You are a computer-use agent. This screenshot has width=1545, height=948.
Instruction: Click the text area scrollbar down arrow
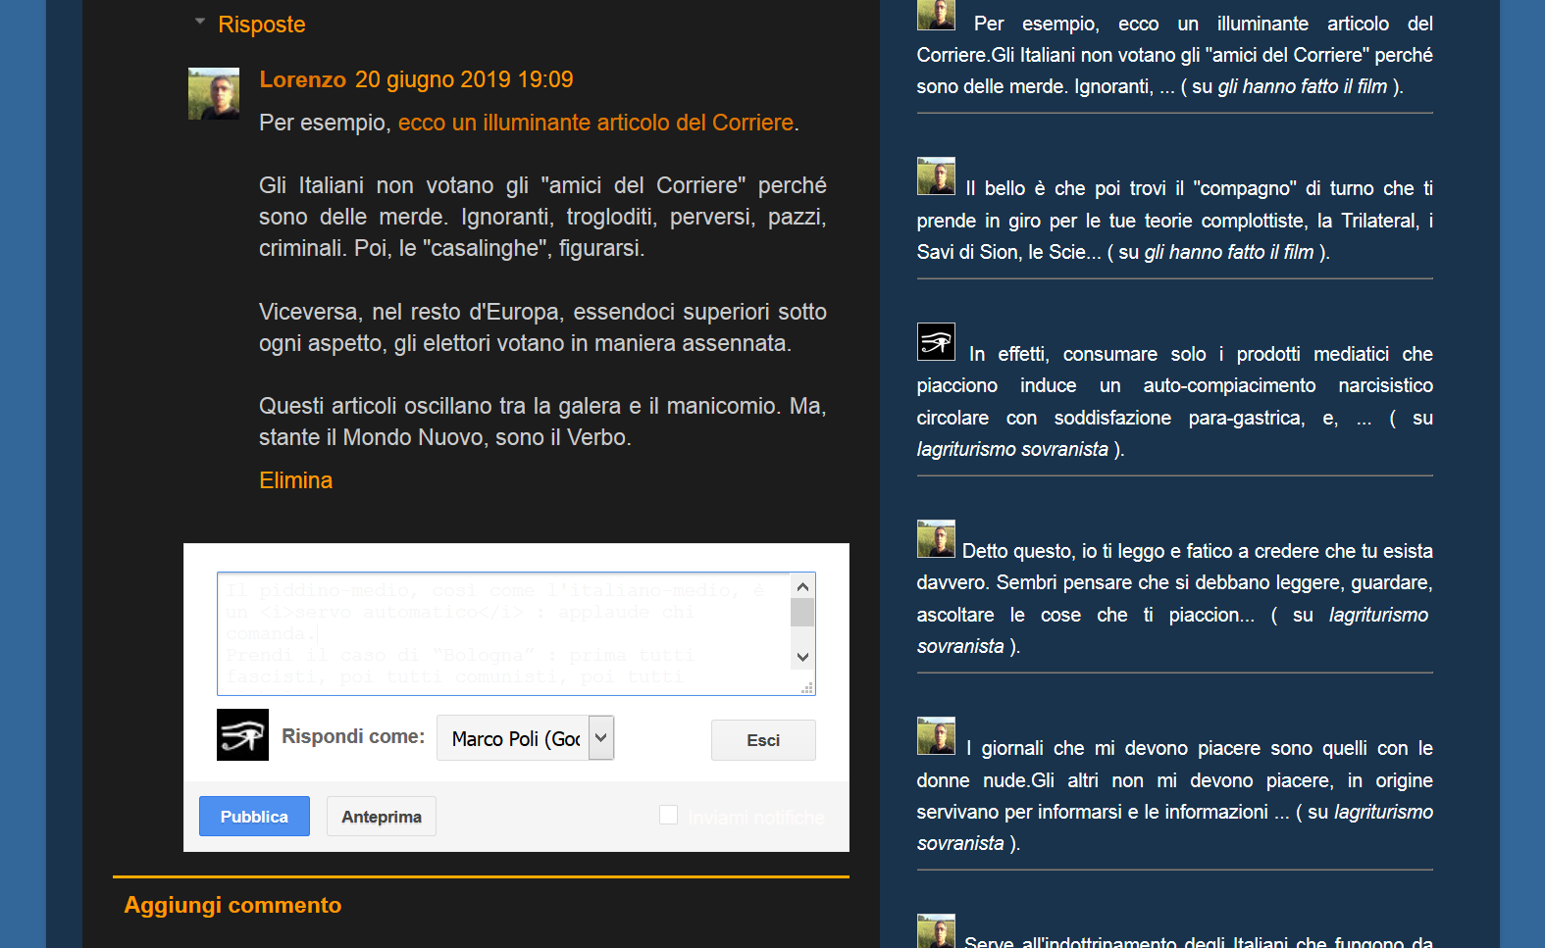tap(802, 657)
